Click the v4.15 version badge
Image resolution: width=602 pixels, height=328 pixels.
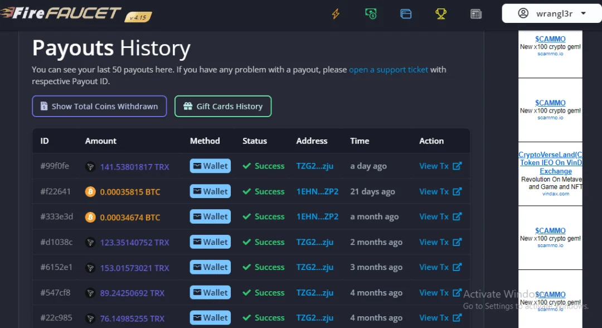138,17
